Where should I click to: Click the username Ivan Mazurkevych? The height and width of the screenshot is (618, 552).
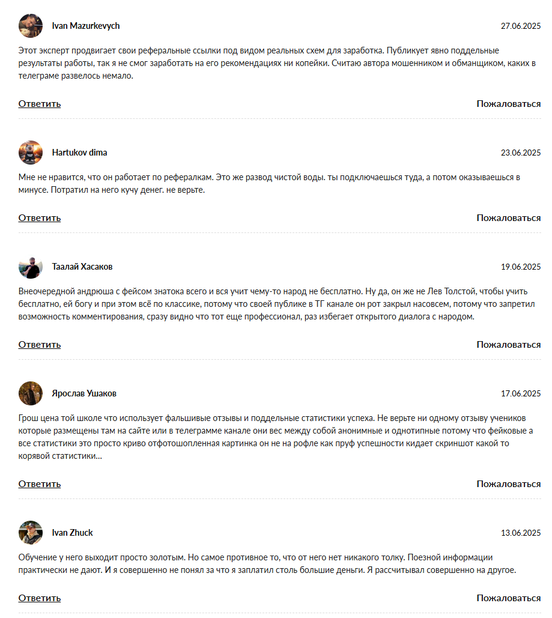(x=86, y=26)
